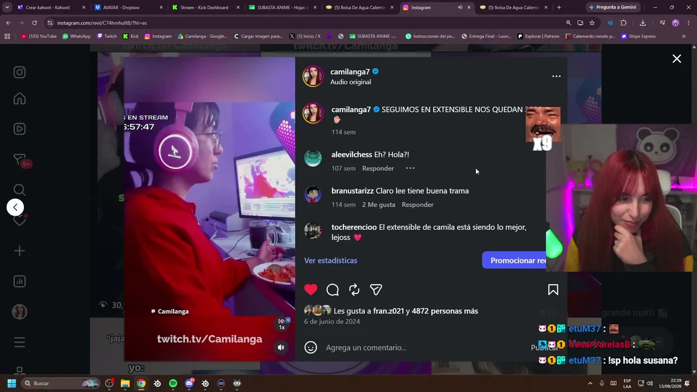Open Instagram dashboard chart icon
Image resolution: width=697 pixels, height=392 pixels.
20,281
